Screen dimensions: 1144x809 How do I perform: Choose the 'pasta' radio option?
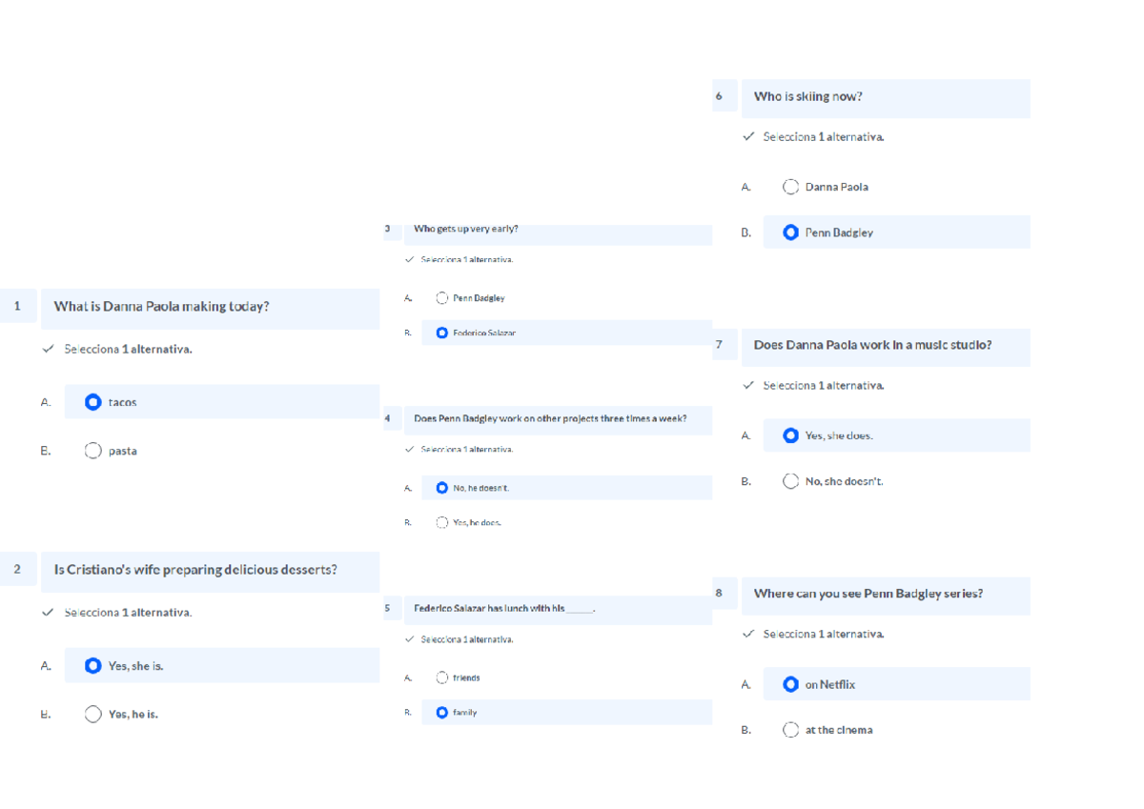click(x=92, y=451)
